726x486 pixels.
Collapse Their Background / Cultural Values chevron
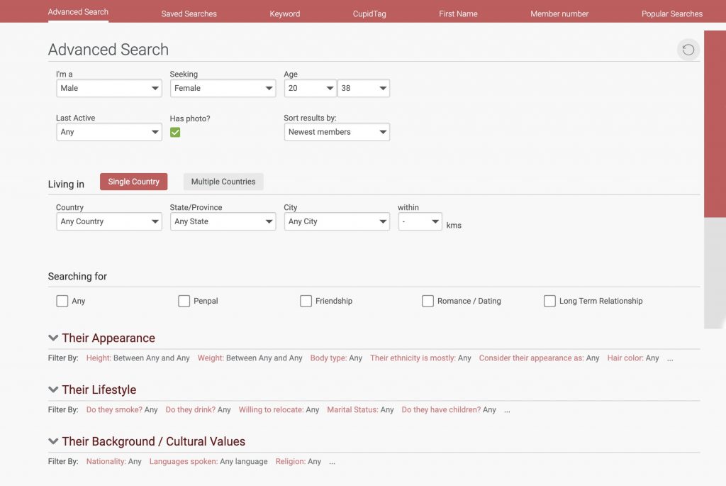pyautogui.click(x=53, y=441)
